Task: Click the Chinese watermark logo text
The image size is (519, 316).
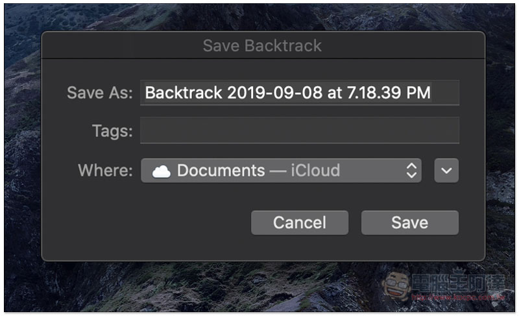Action: [x=459, y=282]
